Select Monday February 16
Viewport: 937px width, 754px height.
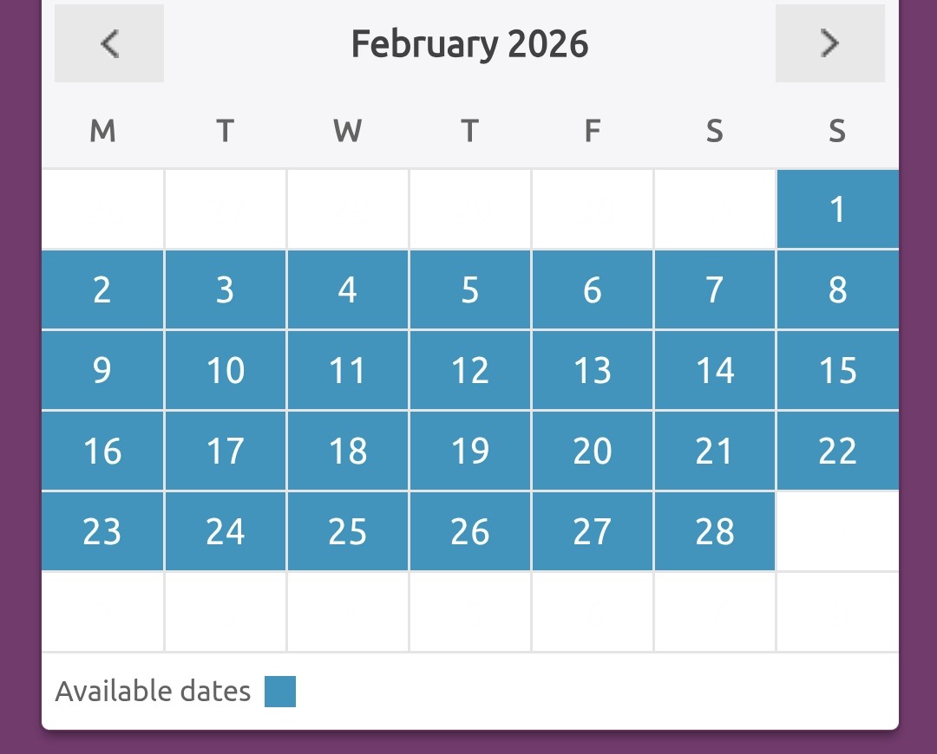coord(102,451)
